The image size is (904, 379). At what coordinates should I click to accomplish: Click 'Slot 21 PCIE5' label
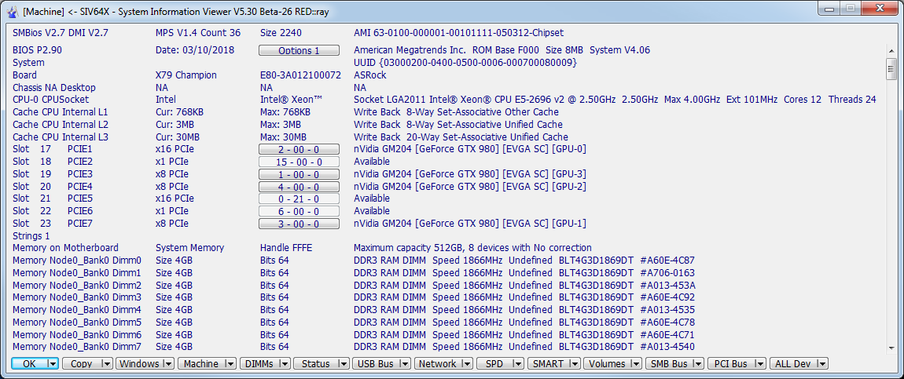(53, 199)
